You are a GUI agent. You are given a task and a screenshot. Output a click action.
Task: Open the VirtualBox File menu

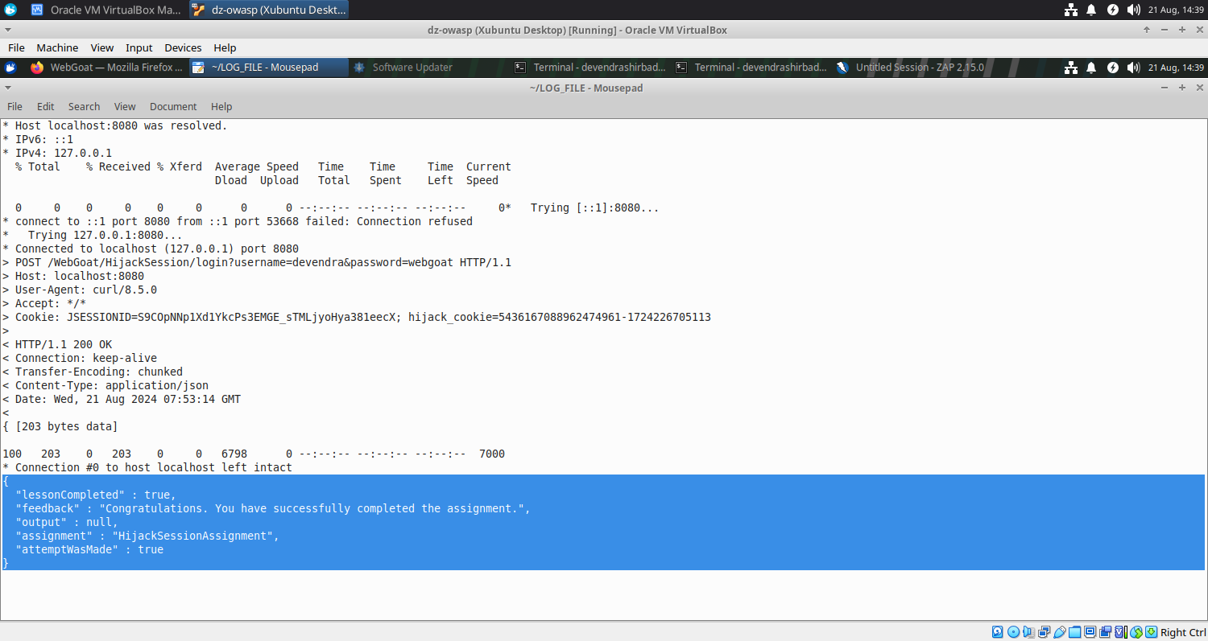click(x=16, y=47)
